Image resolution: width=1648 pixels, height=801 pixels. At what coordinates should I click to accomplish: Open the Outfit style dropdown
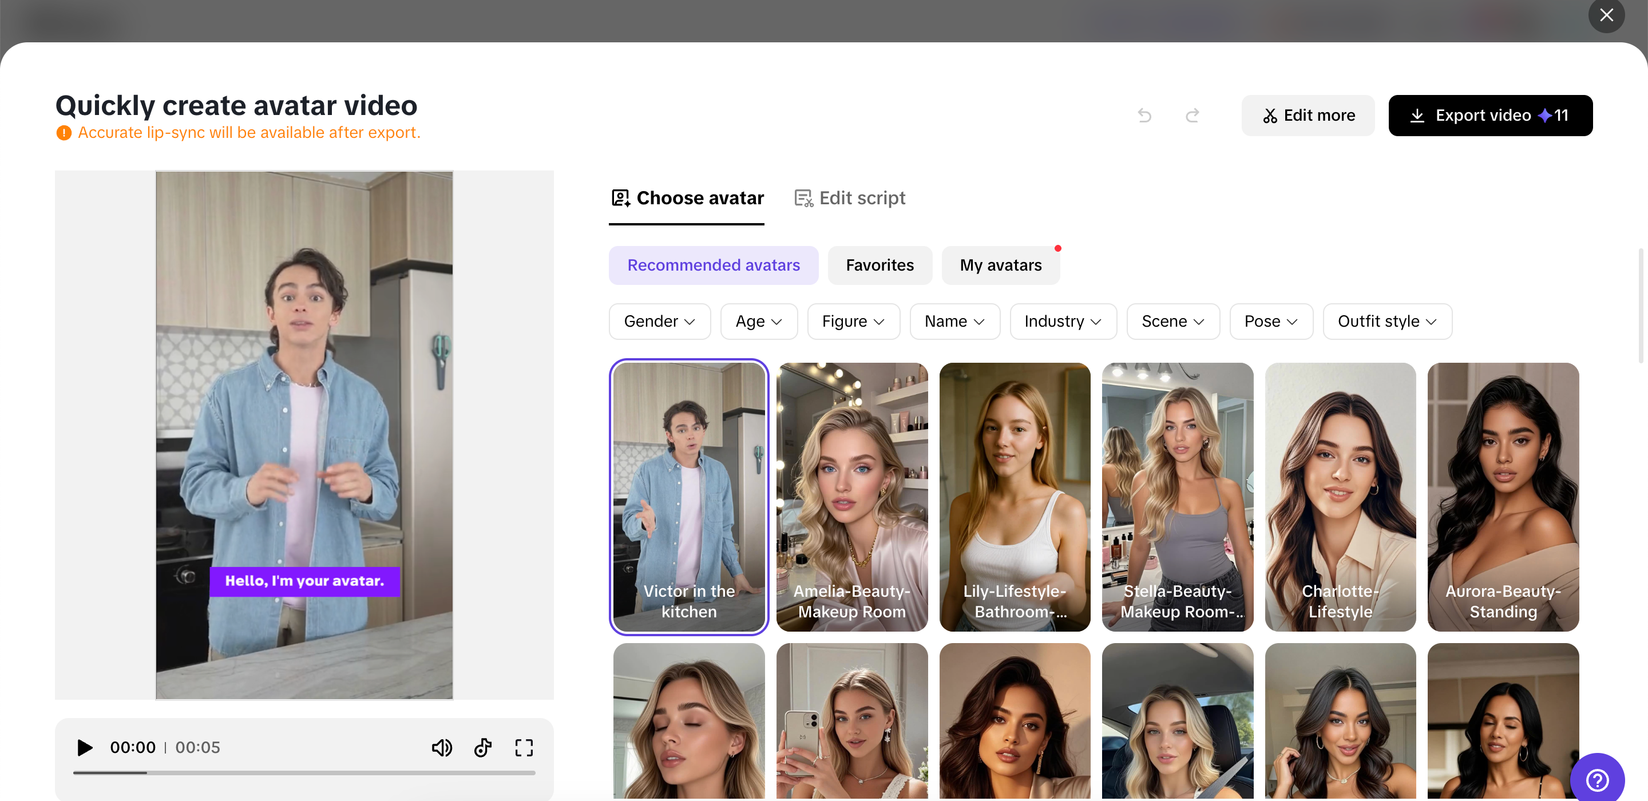1387,321
